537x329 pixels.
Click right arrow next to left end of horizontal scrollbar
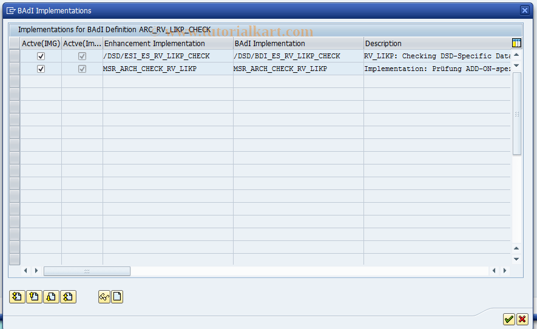pyautogui.click(x=36, y=271)
